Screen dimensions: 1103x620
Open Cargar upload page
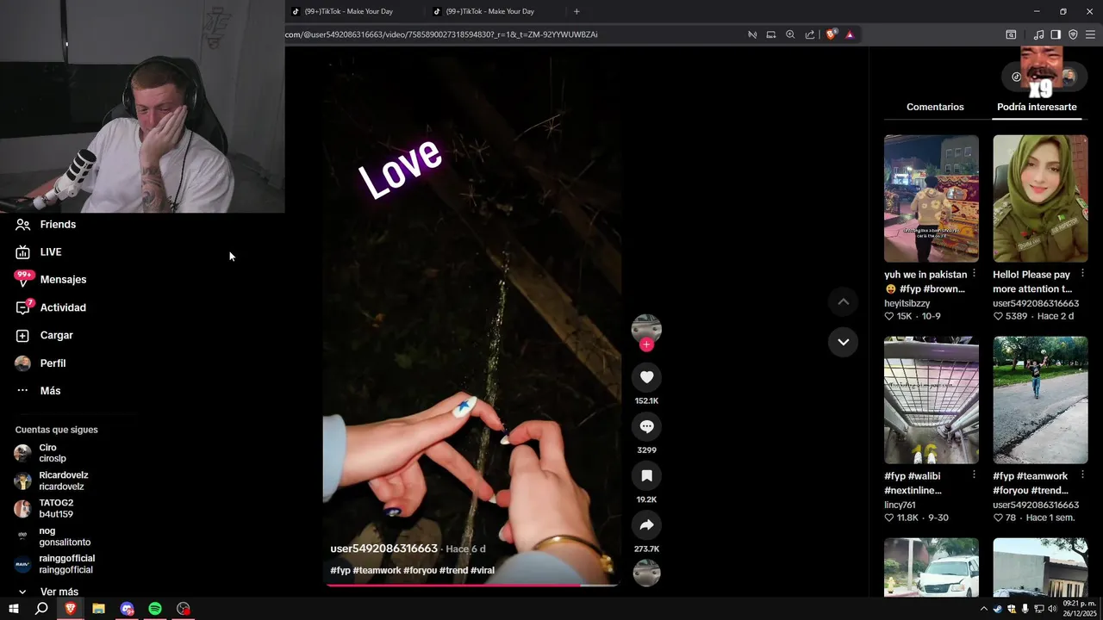[x=44, y=335]
